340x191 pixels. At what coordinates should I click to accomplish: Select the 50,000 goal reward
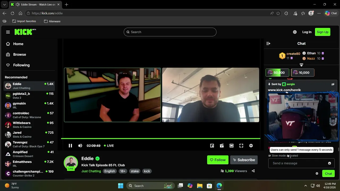(x=277, y=73)
